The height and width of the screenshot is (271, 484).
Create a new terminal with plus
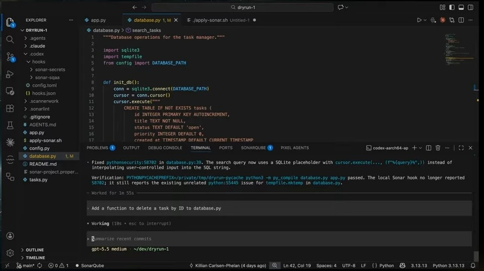(x=414, y=148)
